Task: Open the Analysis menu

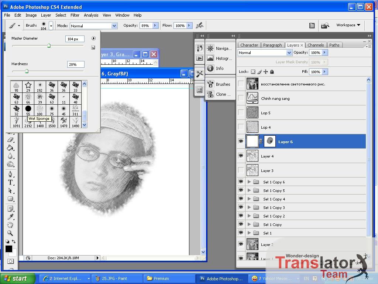Action: pos(91,15)
